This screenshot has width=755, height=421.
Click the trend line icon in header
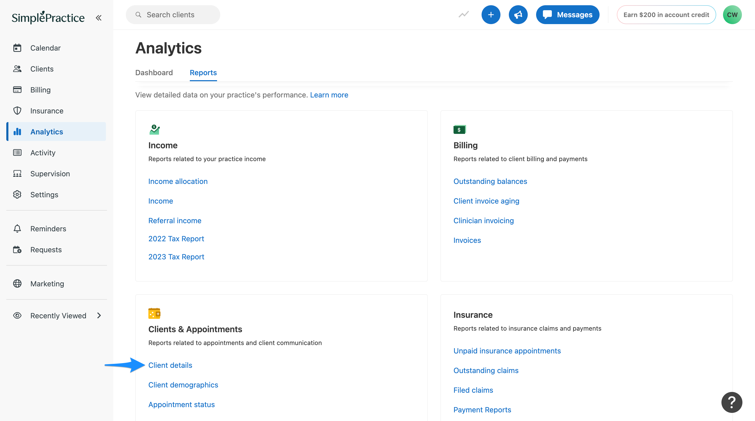coord(464,14)
